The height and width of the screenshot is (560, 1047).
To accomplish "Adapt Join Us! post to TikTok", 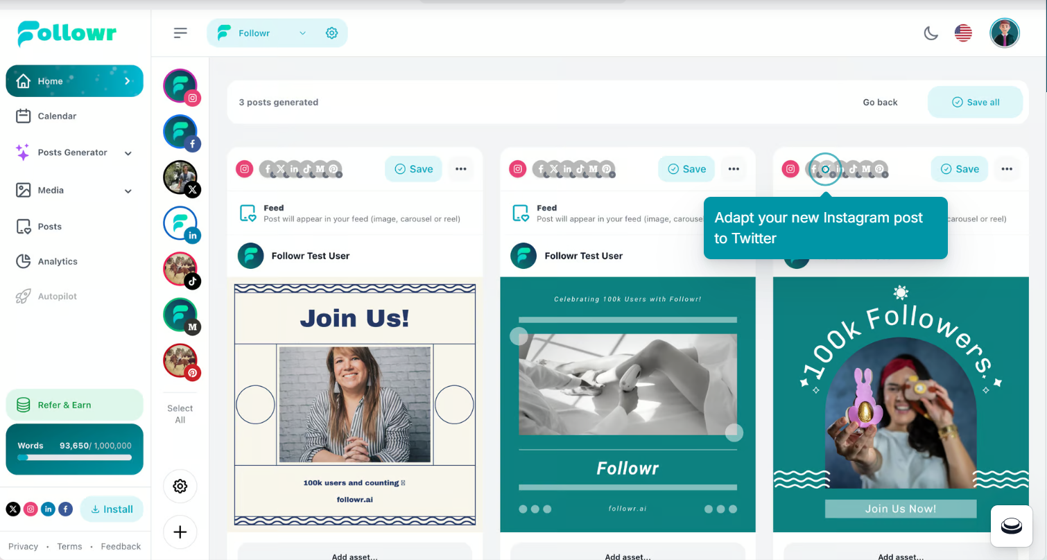I will click(307, 168).
